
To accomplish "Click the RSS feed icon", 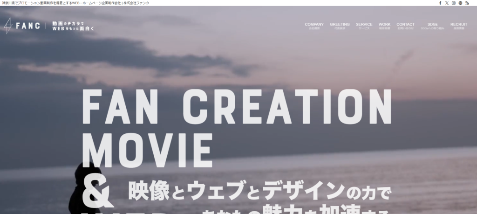I will pos(467,3).
